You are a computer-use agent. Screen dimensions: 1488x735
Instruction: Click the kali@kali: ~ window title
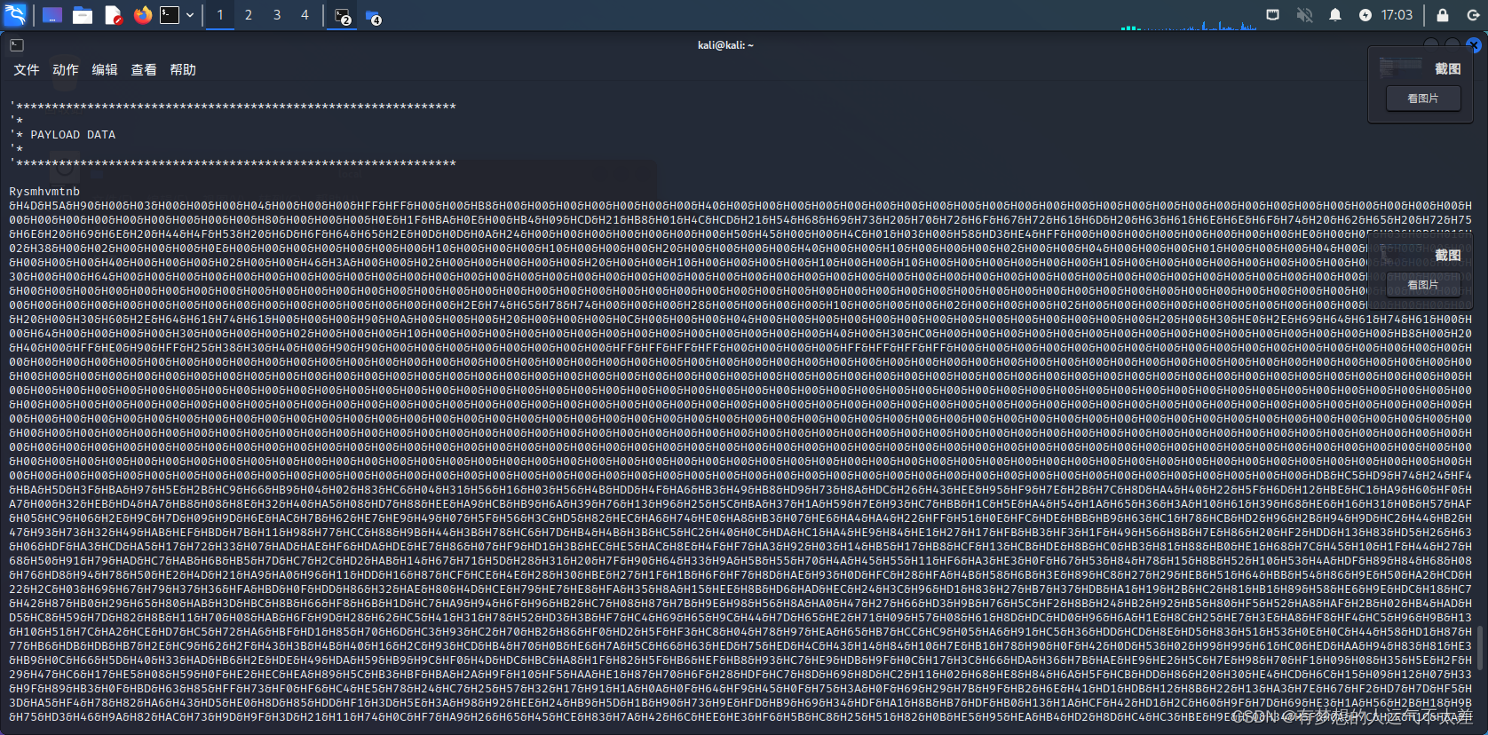click(x=725, y=45)
